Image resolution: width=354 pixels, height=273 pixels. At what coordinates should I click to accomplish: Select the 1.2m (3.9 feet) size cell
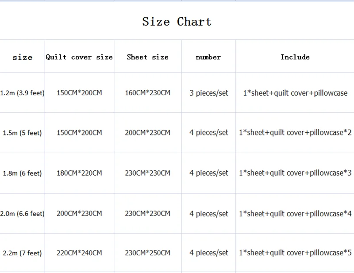[23, 93]
